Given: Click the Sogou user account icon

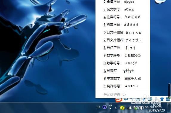Looking at the screenshot, I should [156, 99].
